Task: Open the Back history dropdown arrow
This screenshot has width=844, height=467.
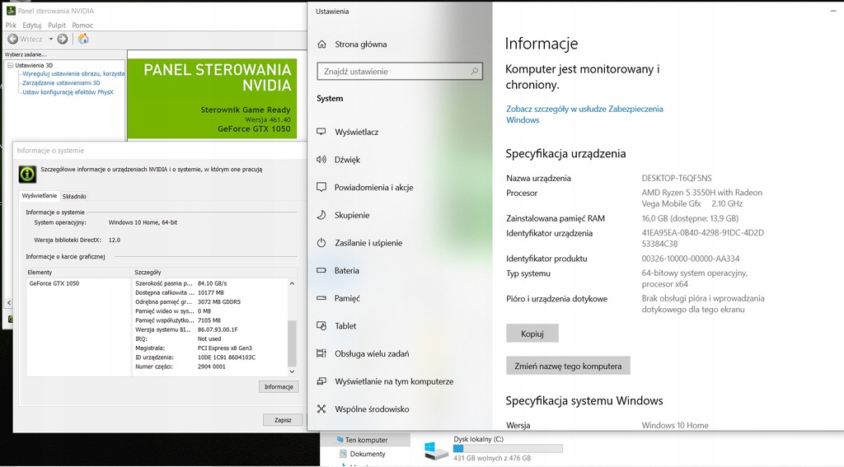Action: pyautogui.click(x=51, y=39)
